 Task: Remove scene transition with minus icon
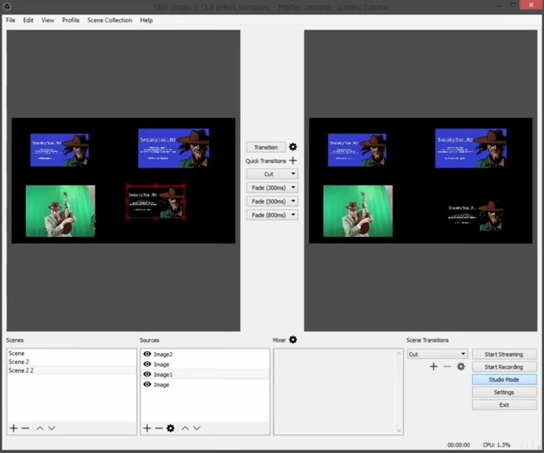(447, 367)
